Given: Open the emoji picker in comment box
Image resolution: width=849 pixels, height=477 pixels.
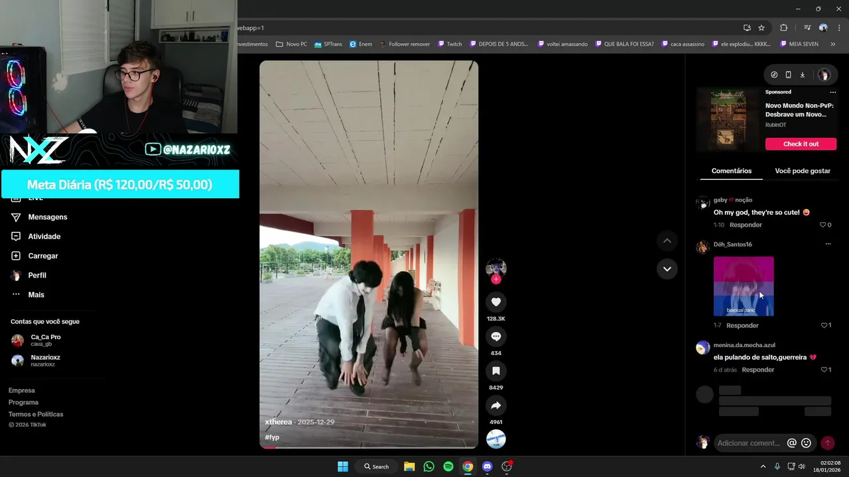Looking at the screenshot, I should coord(806,443).
